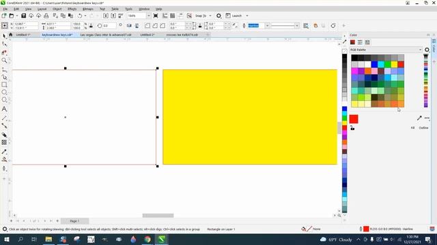Click the rotation angle input field

coord(109,26)
